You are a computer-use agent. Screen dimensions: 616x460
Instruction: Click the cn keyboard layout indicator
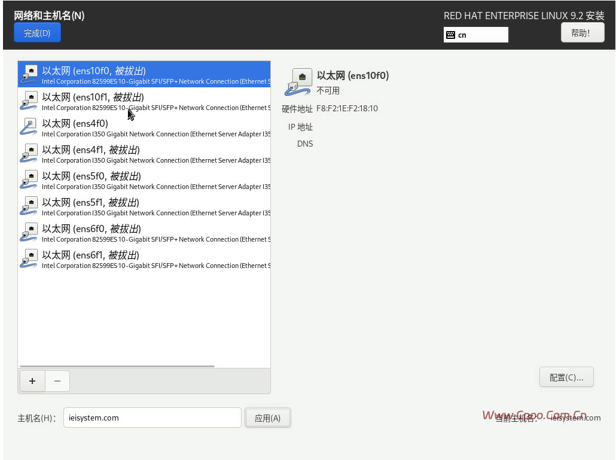coord(475,35)
